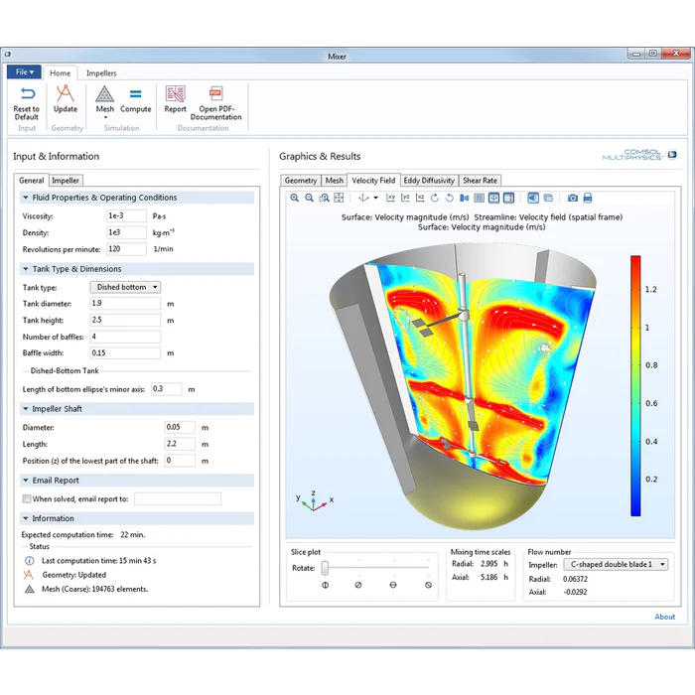Click the last computation time info icon
The height and width of the screenshot is (695, 695).
(x=30, y=561)
